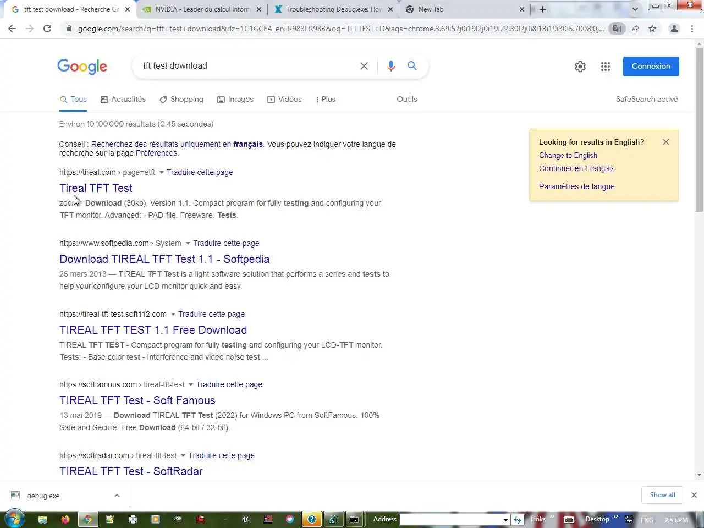Open the Chrome profile avatar icon

pos(674,29)
